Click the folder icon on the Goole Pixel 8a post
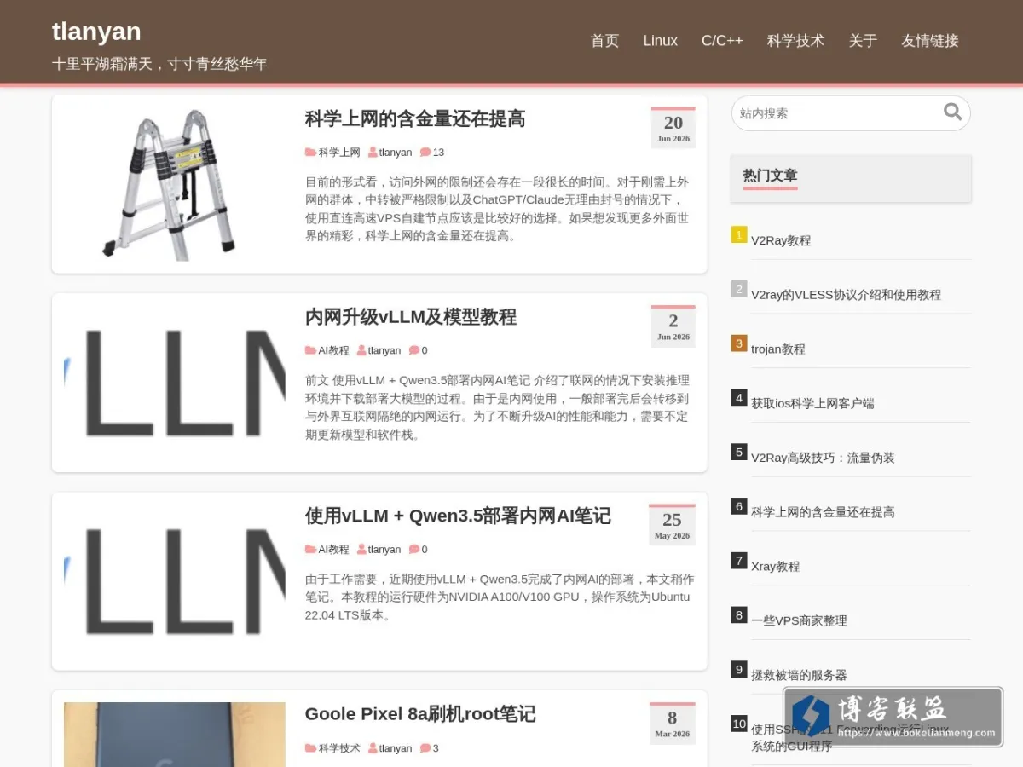Image resolution: width=1023 pixels, height=767 pixels. click(x=311, y=748)
